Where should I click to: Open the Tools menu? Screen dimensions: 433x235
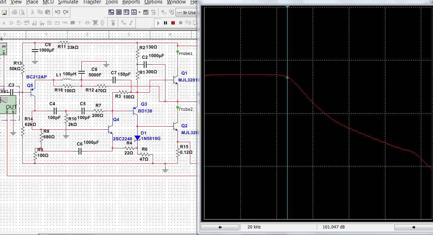tap(112, 2)
